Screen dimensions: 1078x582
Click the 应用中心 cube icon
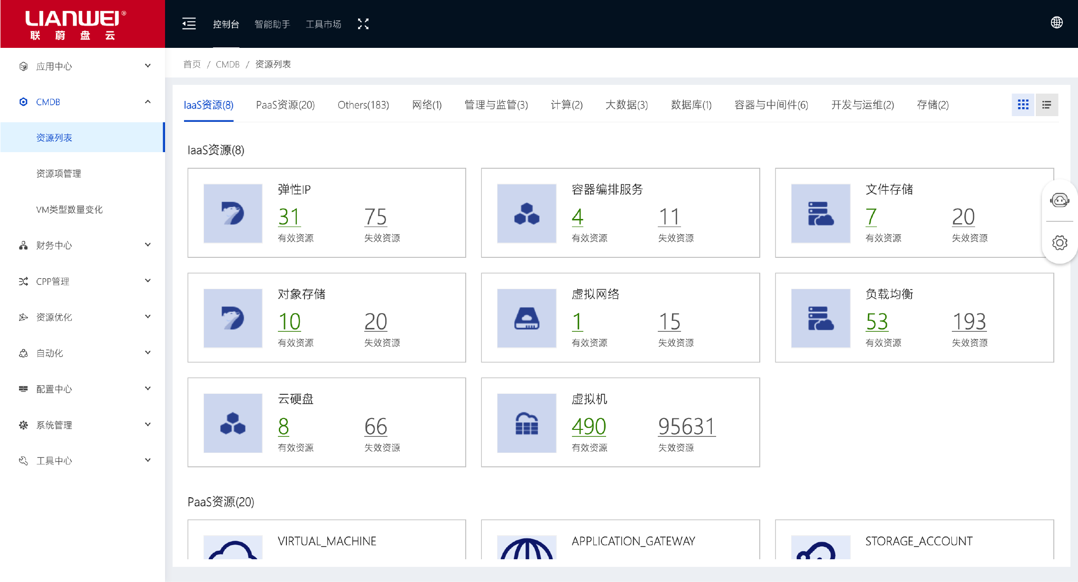click(x=23, y=66)
